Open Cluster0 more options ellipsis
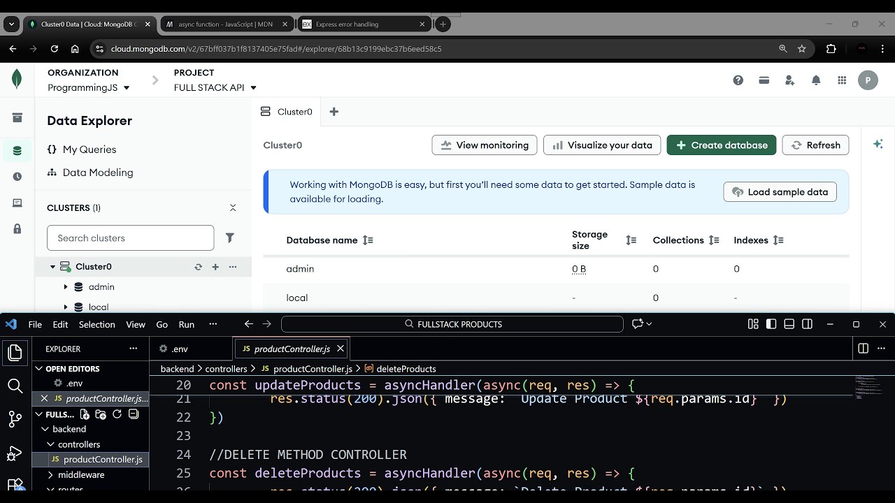Image resolution: width=895 pixels, height=503 pixels. tap(233, 267)
